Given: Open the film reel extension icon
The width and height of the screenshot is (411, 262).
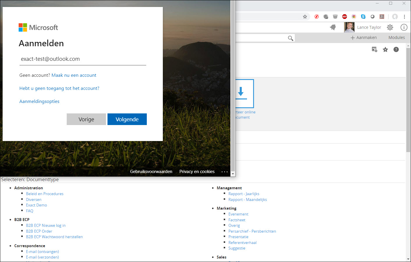Looking at the screenshot, I should 326,17.
